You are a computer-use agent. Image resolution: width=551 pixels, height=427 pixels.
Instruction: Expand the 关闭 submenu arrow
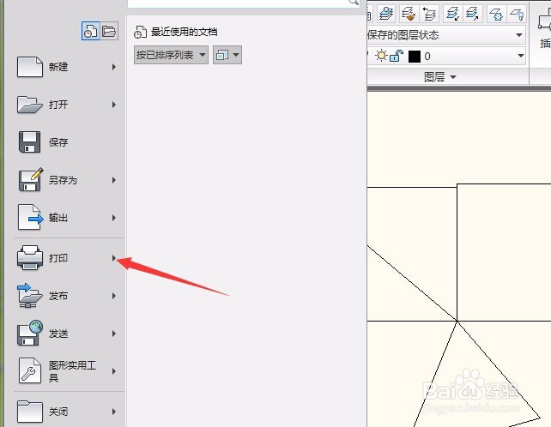(113, 412)
